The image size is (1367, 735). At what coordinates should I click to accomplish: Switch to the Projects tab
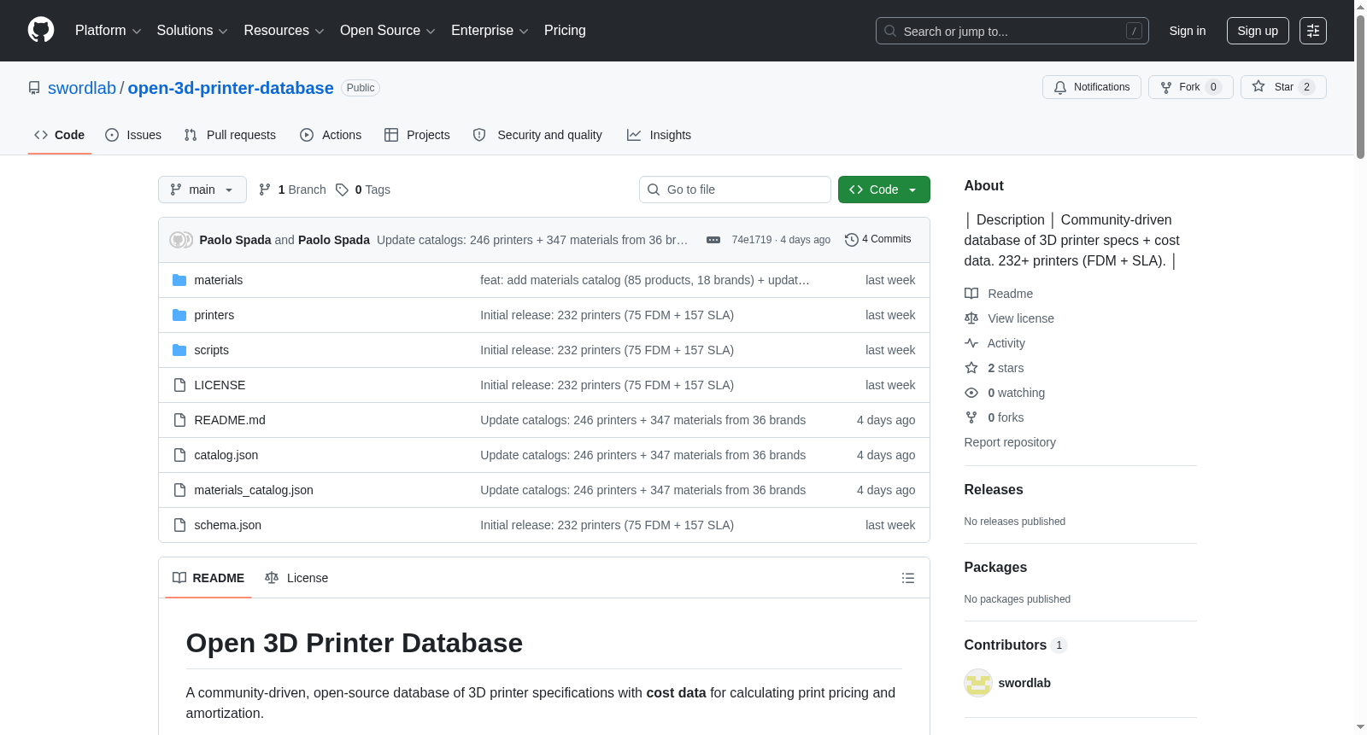[x=417, y=135]
